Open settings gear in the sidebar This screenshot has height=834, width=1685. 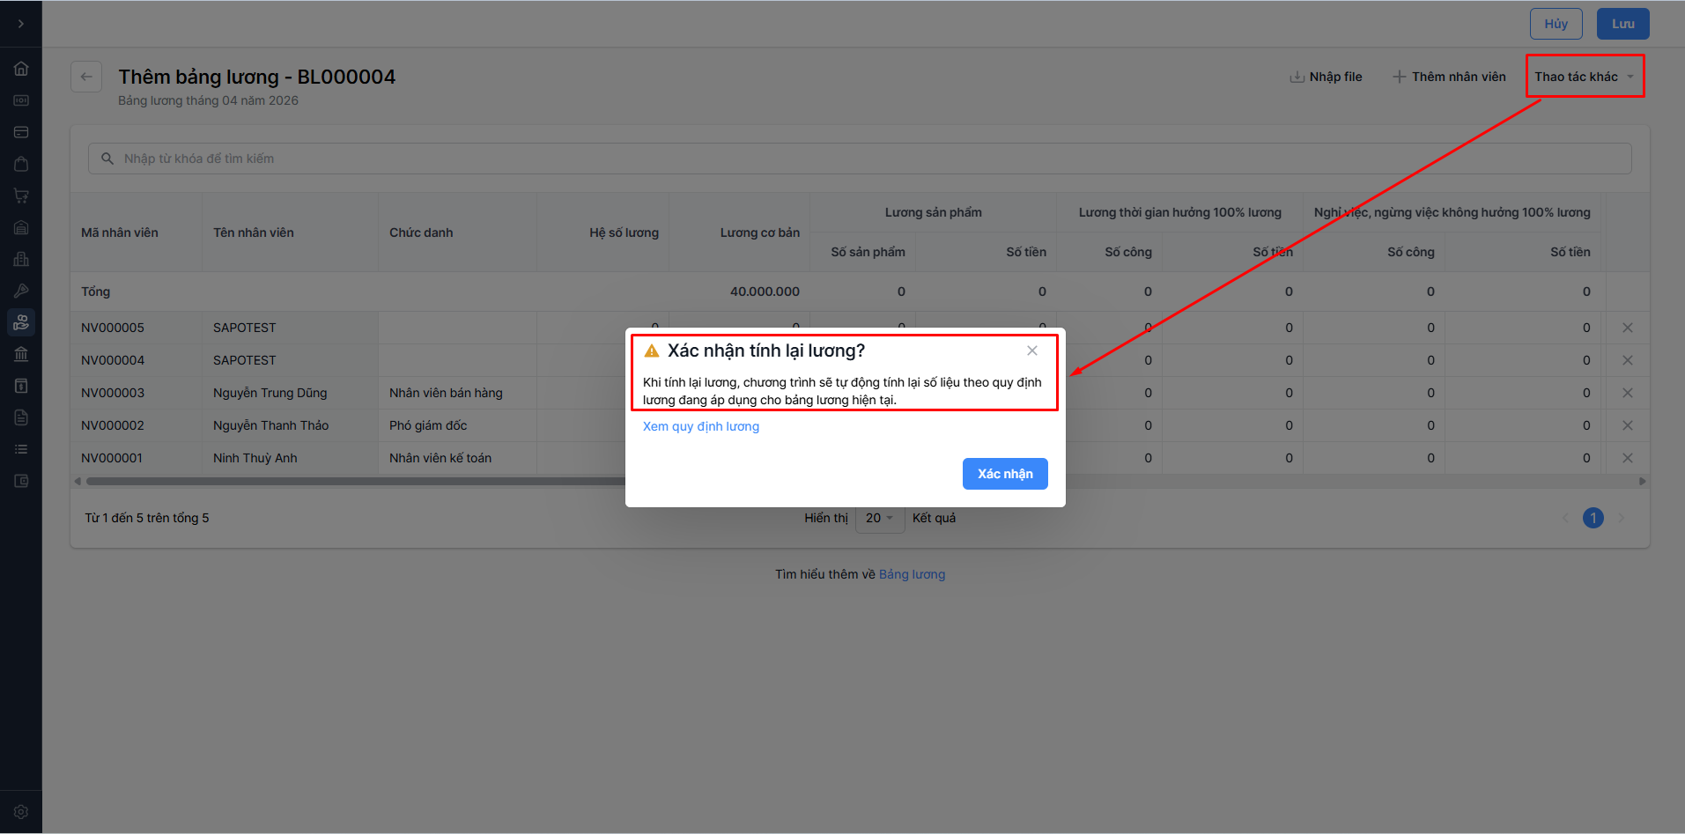[21, 812]
